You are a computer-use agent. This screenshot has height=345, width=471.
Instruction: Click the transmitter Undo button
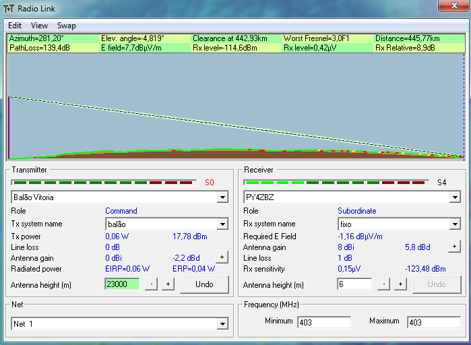(x=204, y=284)
